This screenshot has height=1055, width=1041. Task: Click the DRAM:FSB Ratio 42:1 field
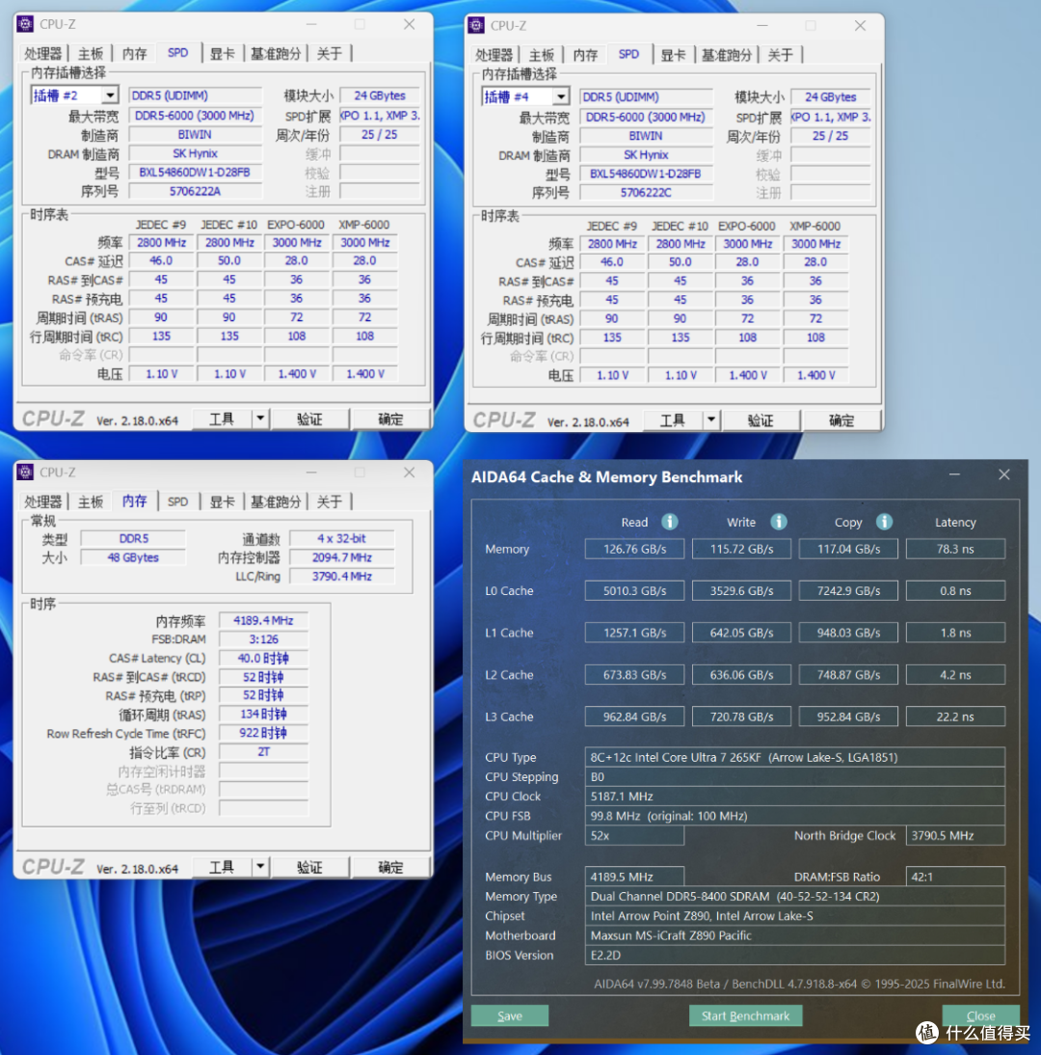[x=955, y=877]
